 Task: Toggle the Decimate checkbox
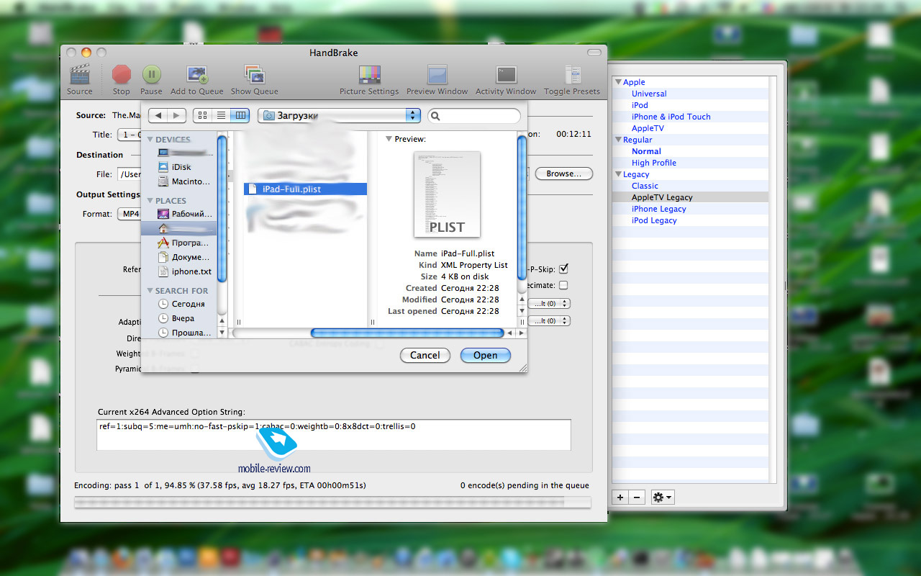point(563,285)
